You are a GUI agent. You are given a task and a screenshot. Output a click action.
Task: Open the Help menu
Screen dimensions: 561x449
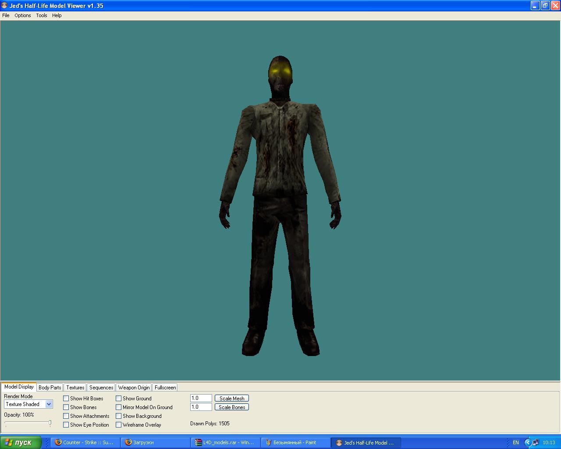click(x=57, y=15)
